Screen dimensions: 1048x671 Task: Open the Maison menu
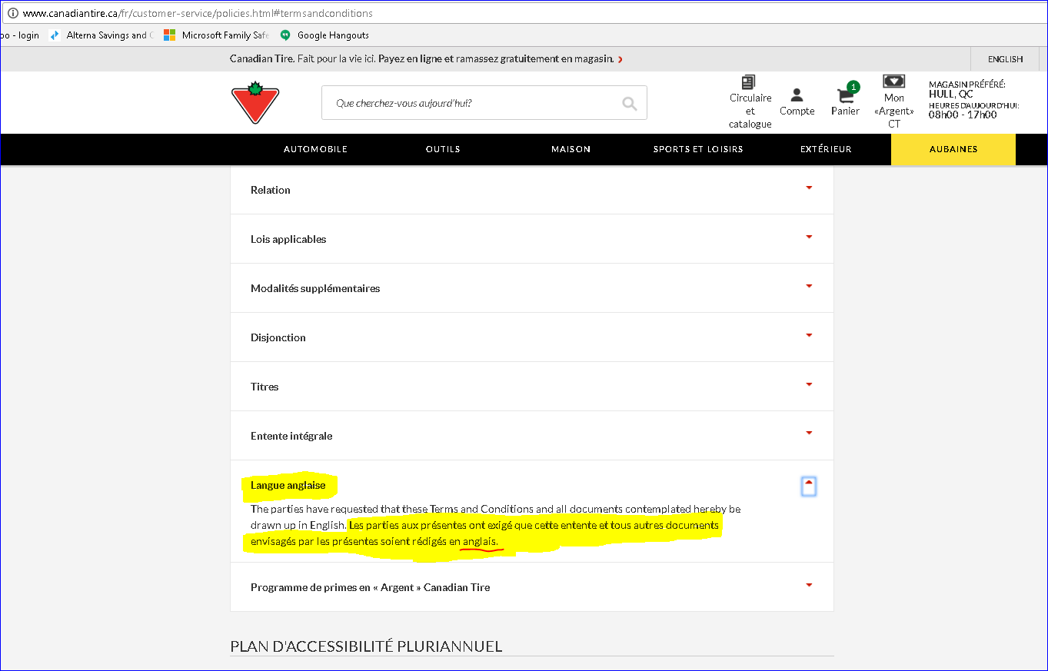click(x=571, y=149)
